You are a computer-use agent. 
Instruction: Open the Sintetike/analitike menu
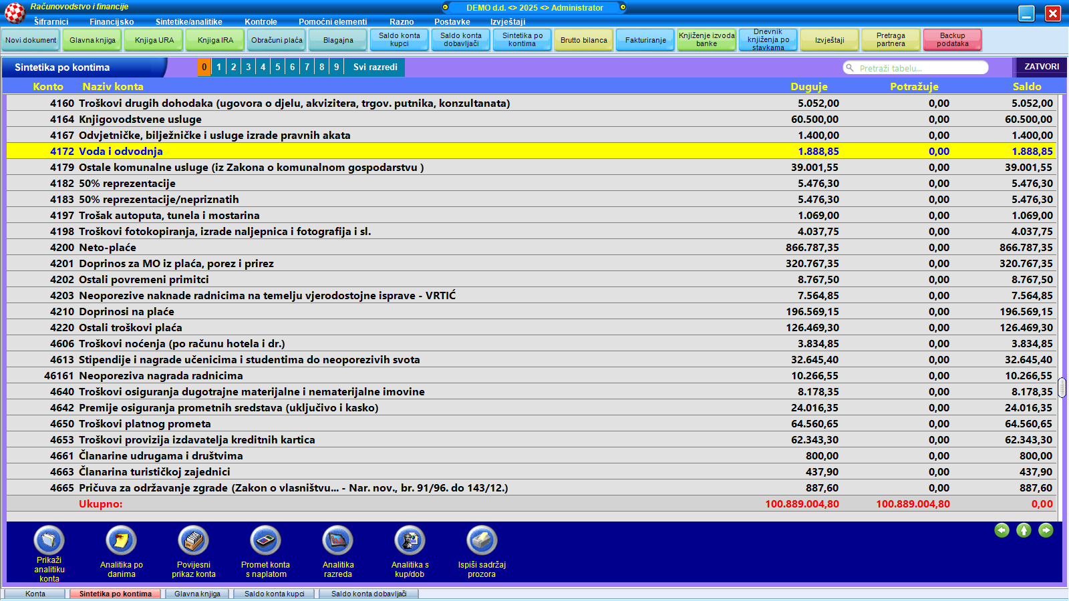(189, 22)
